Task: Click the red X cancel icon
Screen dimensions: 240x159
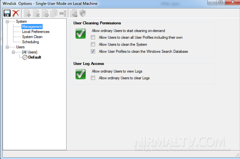Action: pyautogui.click(x=16, y=13)
